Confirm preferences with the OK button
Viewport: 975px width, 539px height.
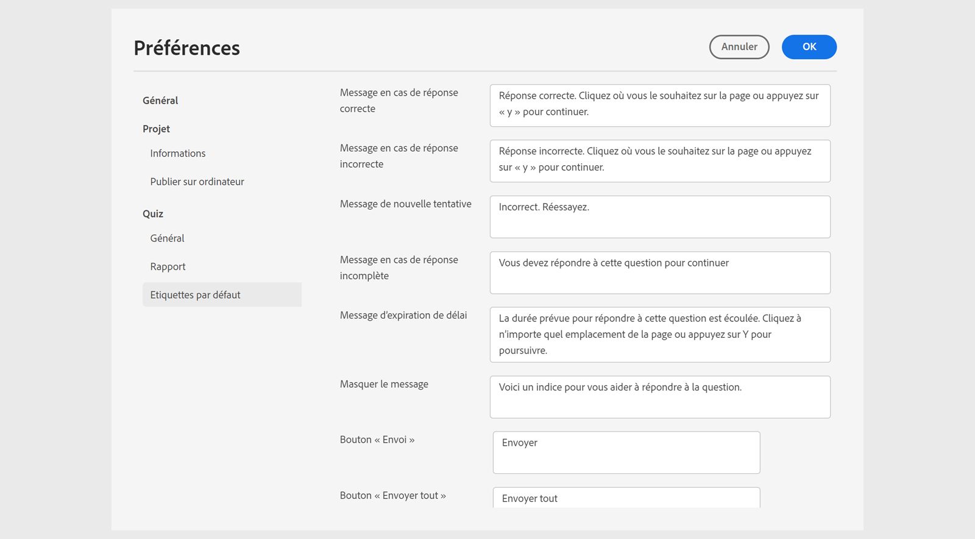pyautogui.click(x=809, y=47)
